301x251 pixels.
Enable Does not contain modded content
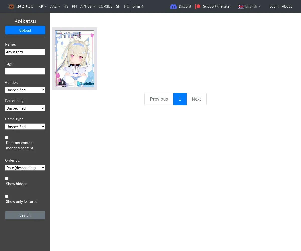click(7, 137)
